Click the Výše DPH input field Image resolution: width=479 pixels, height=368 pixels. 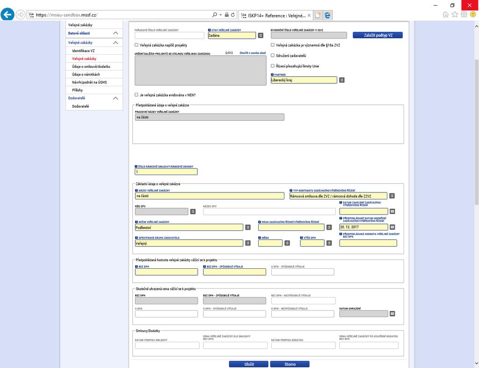point(312,243)
